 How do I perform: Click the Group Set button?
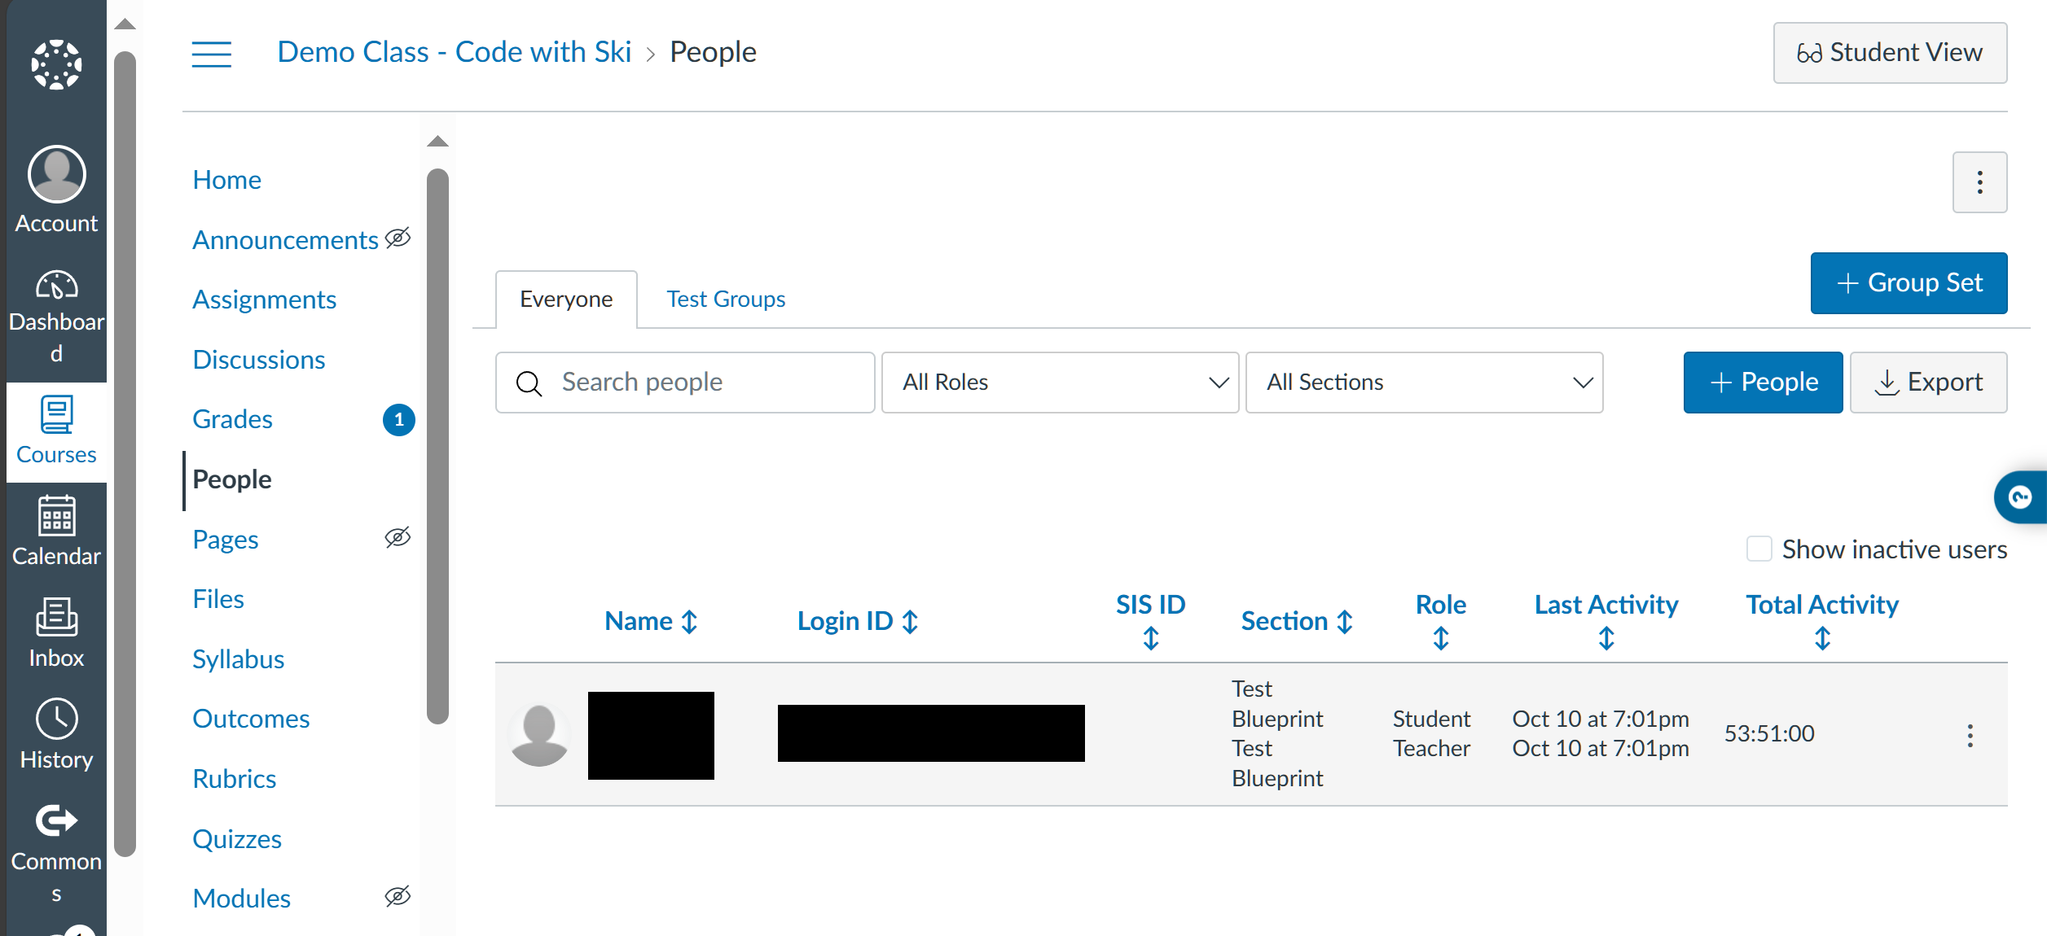(1909, 282)
